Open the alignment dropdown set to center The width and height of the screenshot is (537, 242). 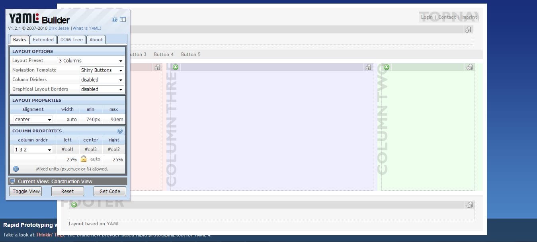click(x=33, y=119)
